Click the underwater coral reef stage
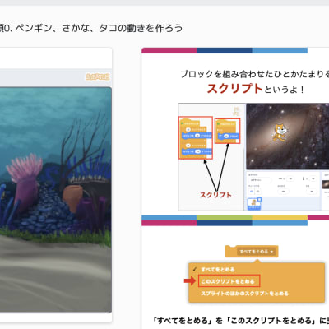329x329 pixels. (x=56, y=200)
